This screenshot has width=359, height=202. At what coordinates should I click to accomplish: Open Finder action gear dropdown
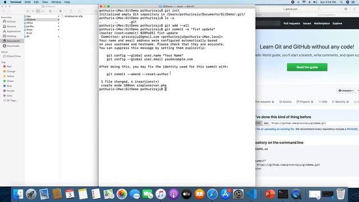click(61, 11)
